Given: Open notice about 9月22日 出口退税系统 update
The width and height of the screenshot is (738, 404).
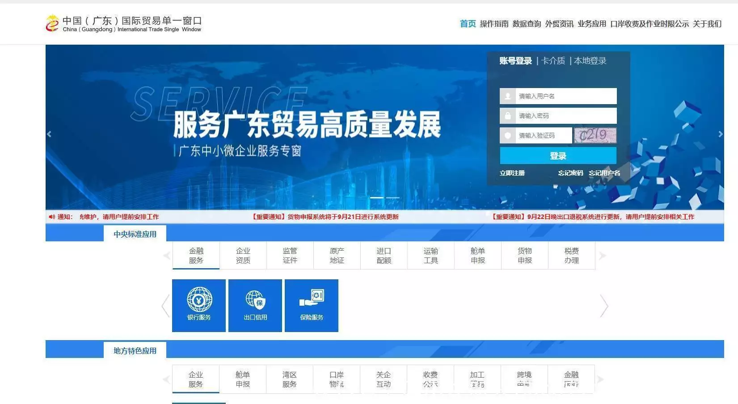Looking at the screenshot, I should [x=593, y=217].
